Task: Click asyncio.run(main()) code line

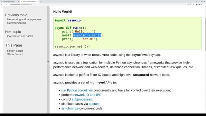Action: tap(72, 46)
